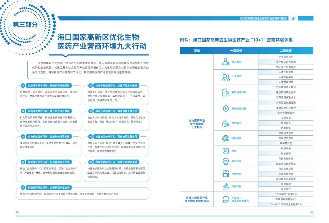Click the 获取经营场所 building icon

pos(226,92)
